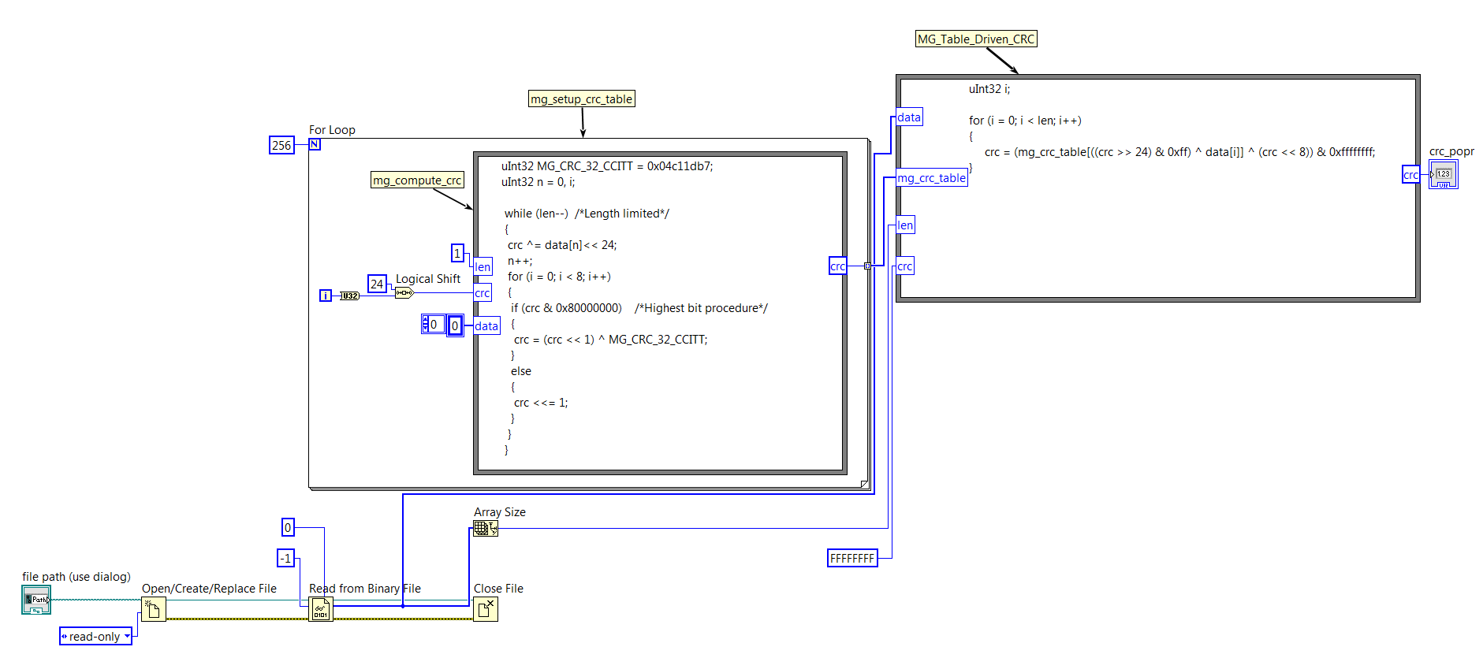Select the mg_crc_table input terminal
Viewport: 1483px width, 658px height.
click(x=932, y=178)
